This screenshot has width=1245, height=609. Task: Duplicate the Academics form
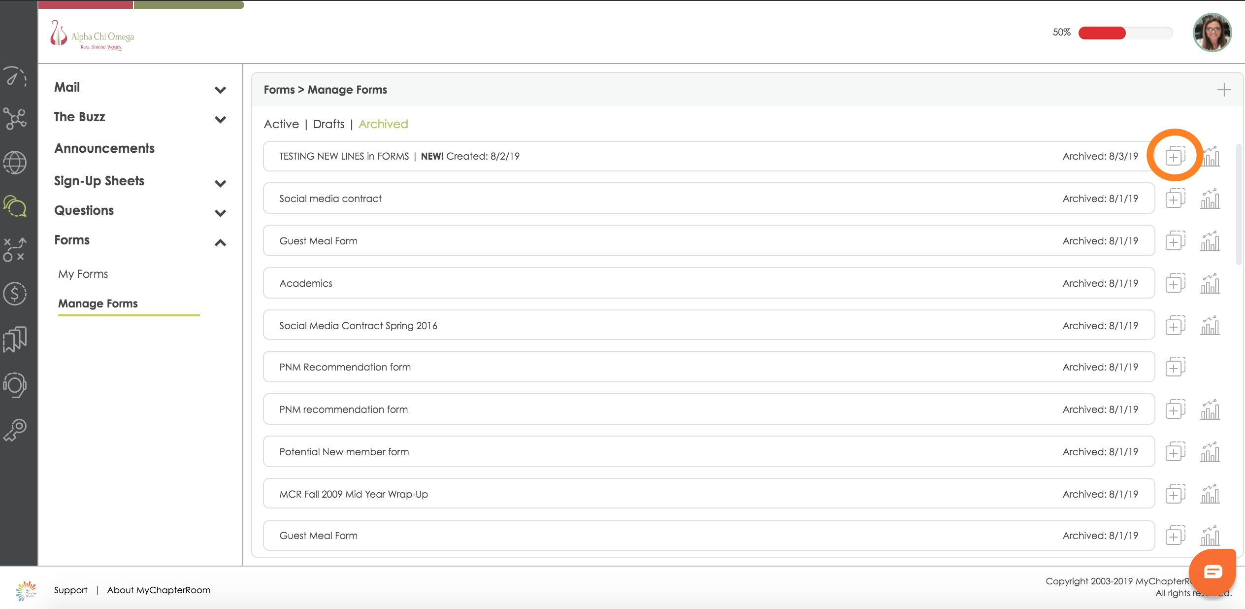[1175, 283]
